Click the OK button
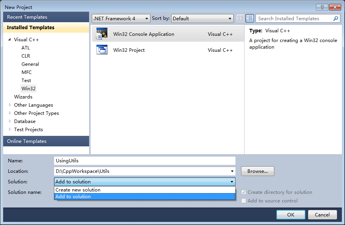Viewport: 345px width, 225px height. [291, 215]
